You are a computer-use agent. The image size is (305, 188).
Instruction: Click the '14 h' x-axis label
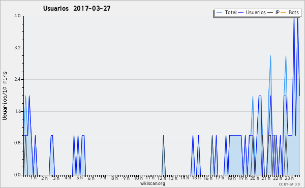pyautogui.click(x=185, y=178)
